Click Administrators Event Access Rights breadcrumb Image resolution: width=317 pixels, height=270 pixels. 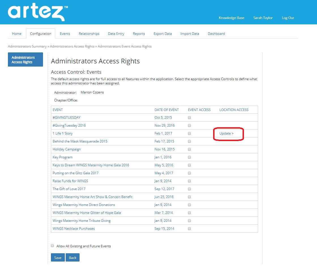pyautogui.click(x=125, y=46)
